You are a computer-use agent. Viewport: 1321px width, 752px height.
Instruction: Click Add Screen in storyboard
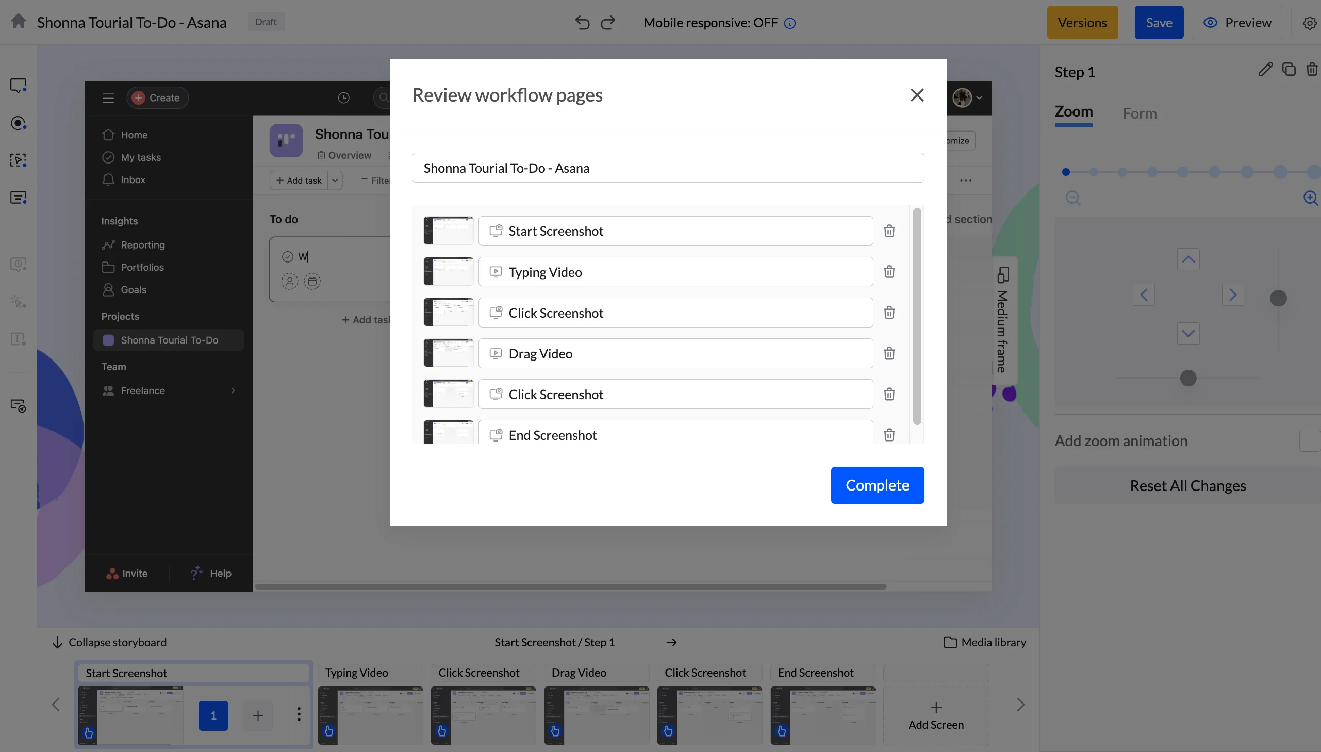pos(936,715)
